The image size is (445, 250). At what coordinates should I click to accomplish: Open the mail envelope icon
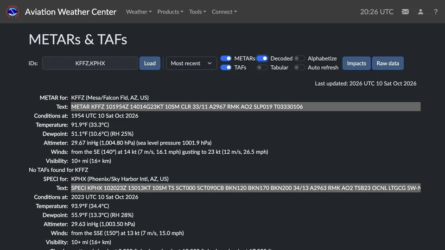[405, 12]
